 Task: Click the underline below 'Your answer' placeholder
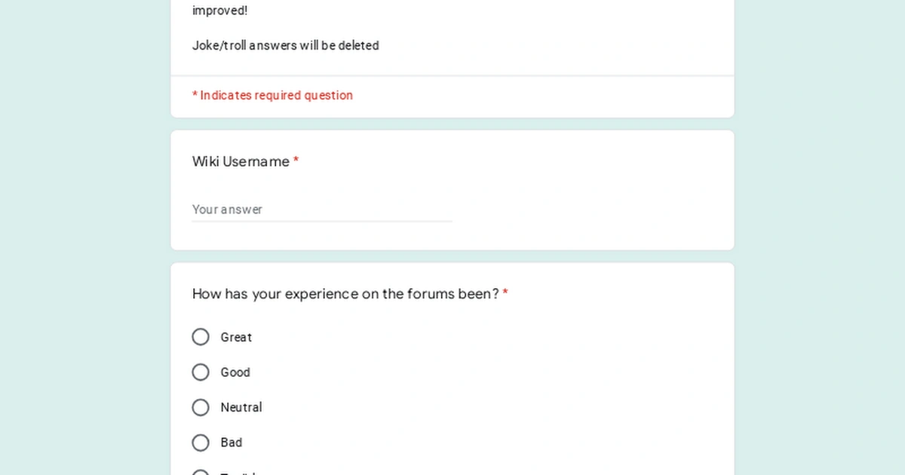322,222
